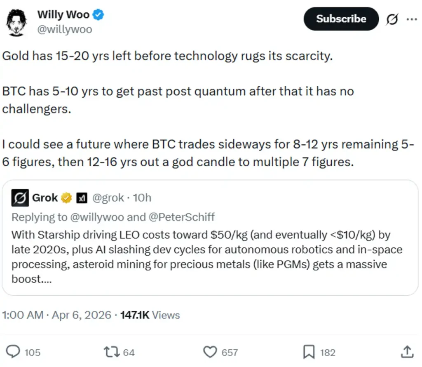The height and width of the screenshot is (367, 422).
Task: Open the reply composer via reply icon
Action: pos(13,352)
